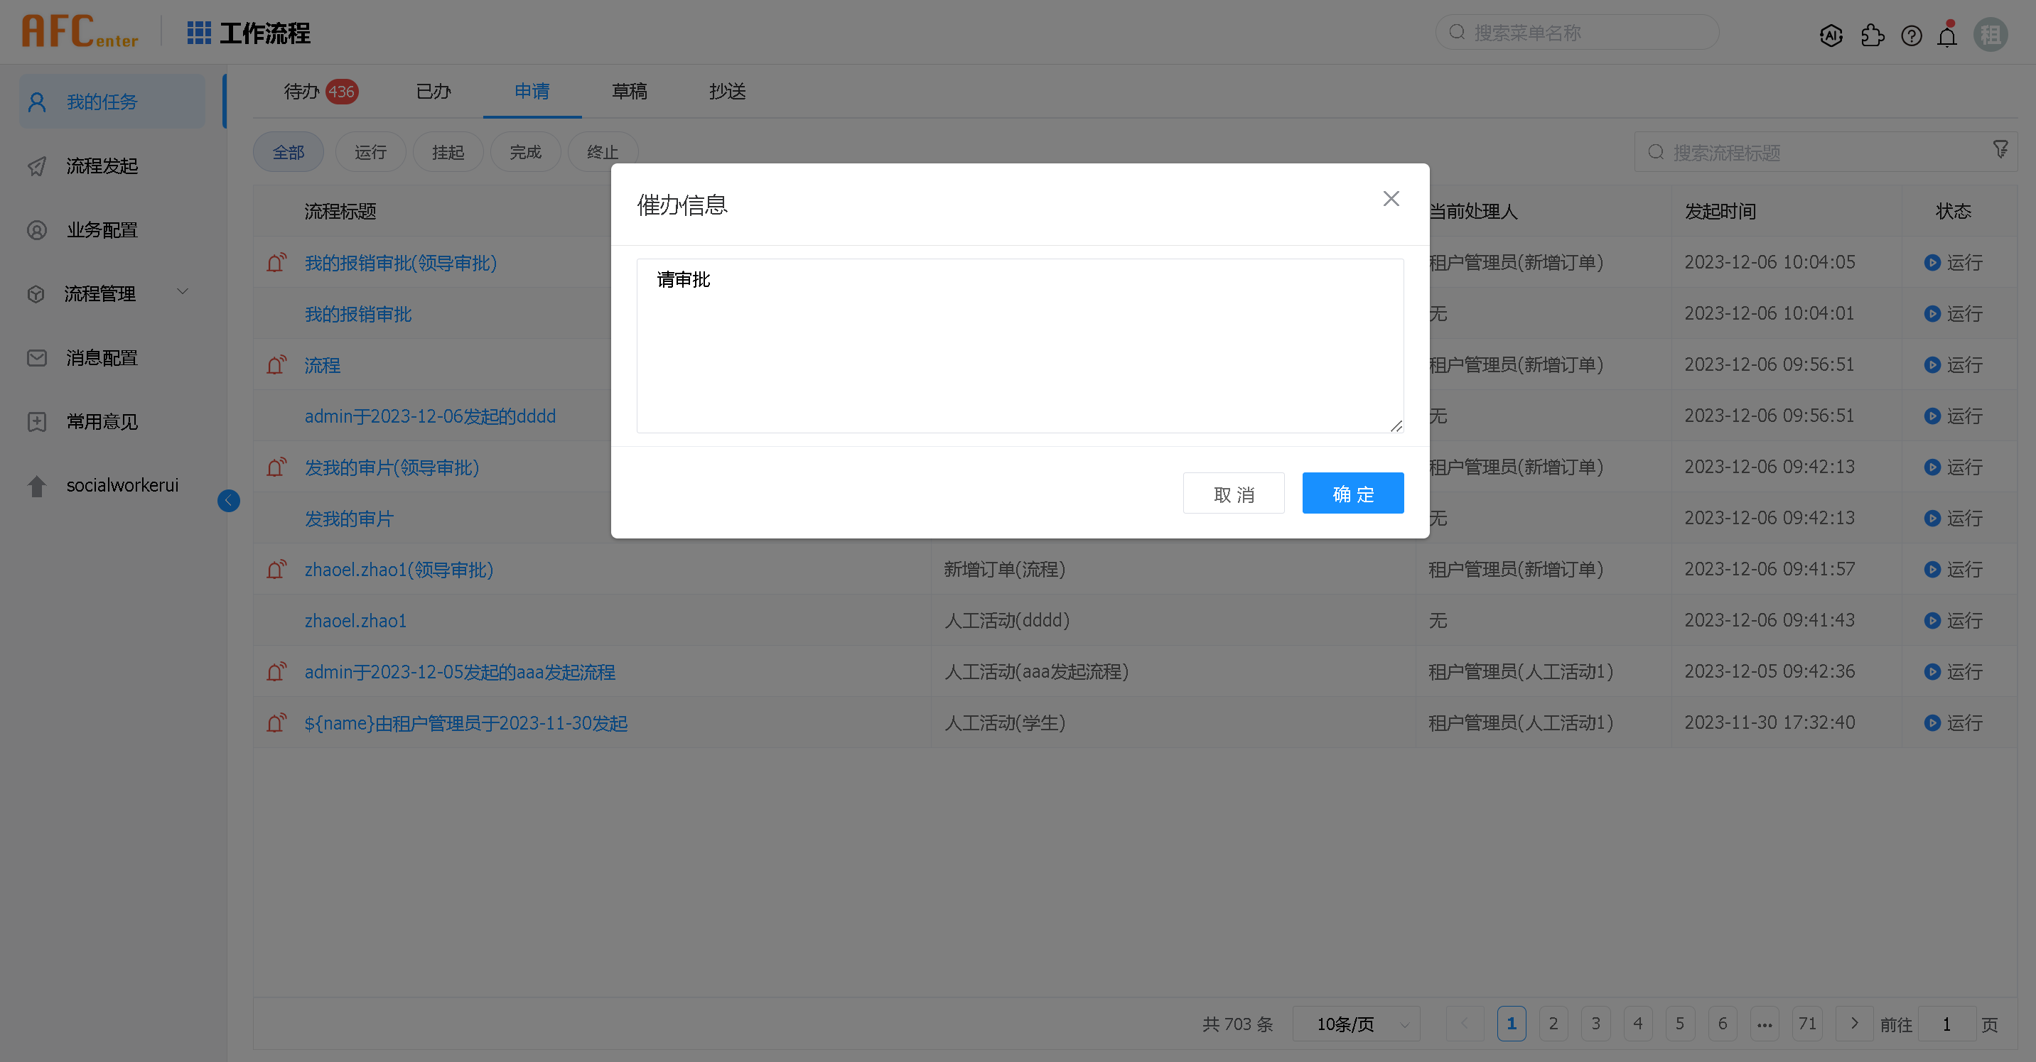Click the filter funnel icon
Viewport: 2036px width, 1062px height.
tap(2000, 149)
